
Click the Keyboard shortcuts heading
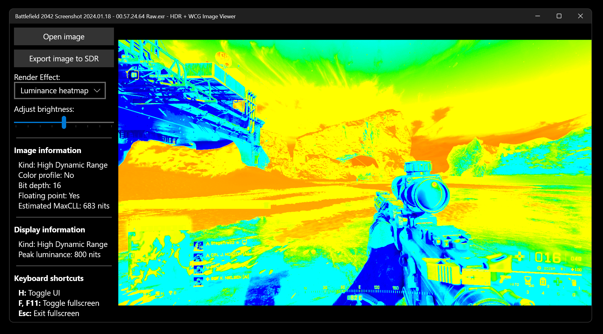49,278
